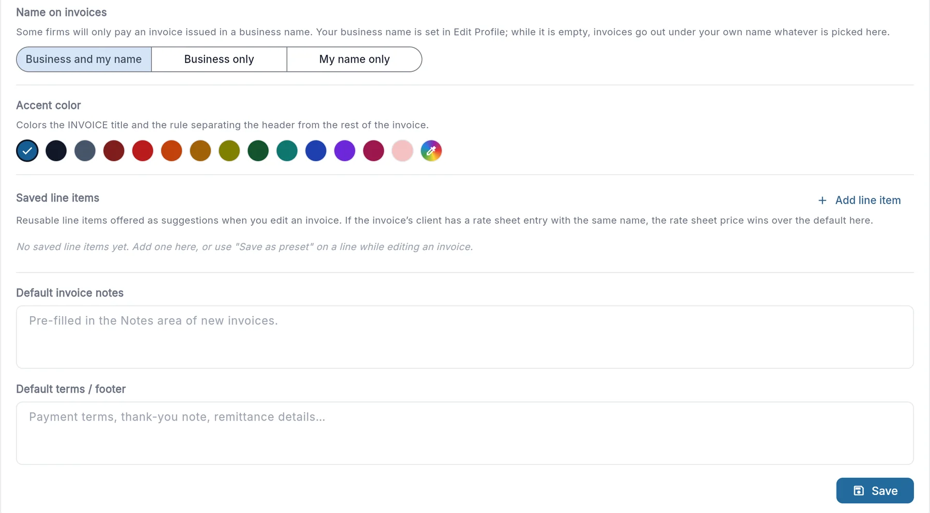Open the custom color eyedropper picker
Image resolution: width=930 pixels, height=513 pixels.
click(x=431, y=151)
